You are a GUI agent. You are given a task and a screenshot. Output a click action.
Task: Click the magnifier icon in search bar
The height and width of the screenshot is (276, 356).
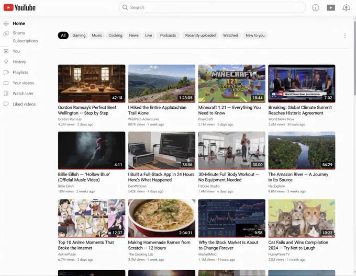click(125, 7)
